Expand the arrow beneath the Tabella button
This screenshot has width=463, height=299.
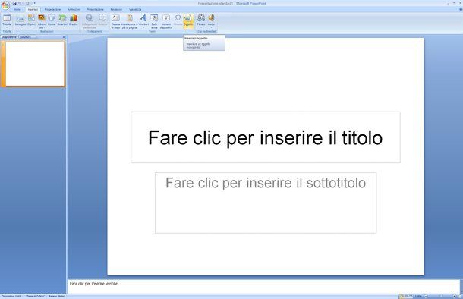tap(7, 27)
